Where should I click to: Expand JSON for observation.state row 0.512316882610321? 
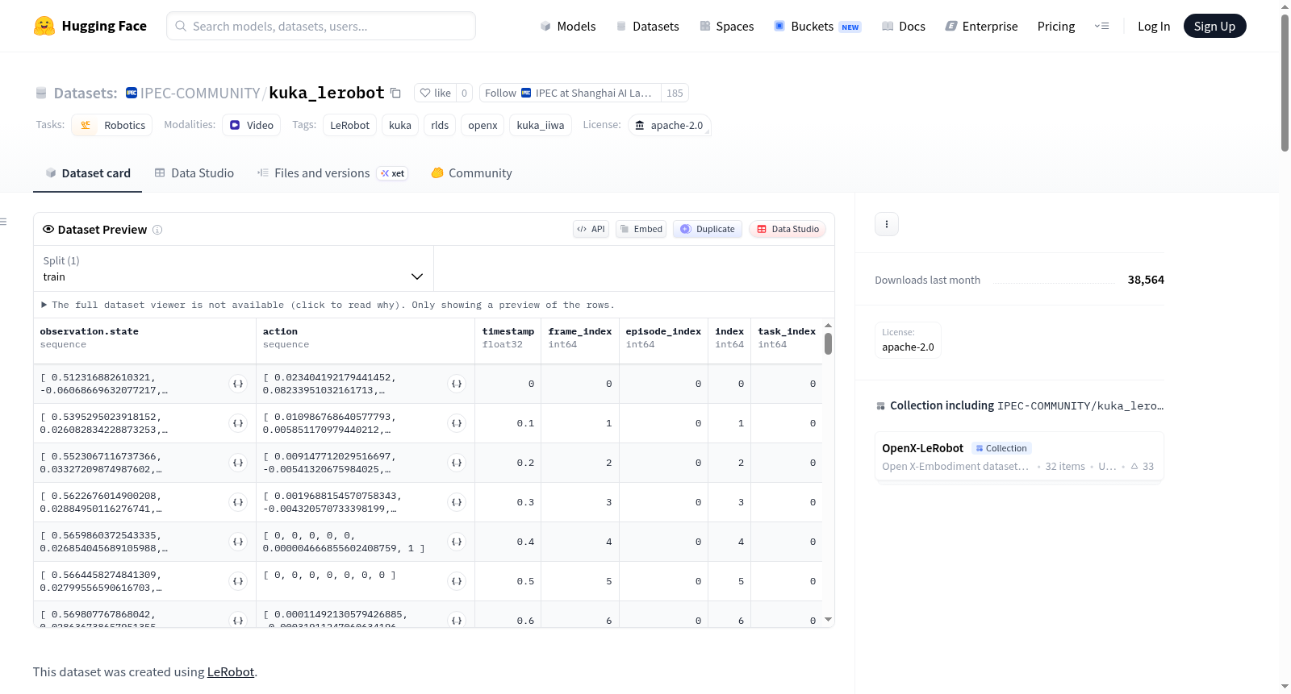[238, 384]
